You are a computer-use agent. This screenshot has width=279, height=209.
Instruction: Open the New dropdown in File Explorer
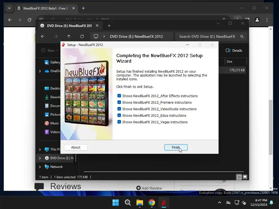(x=50, y=50)
